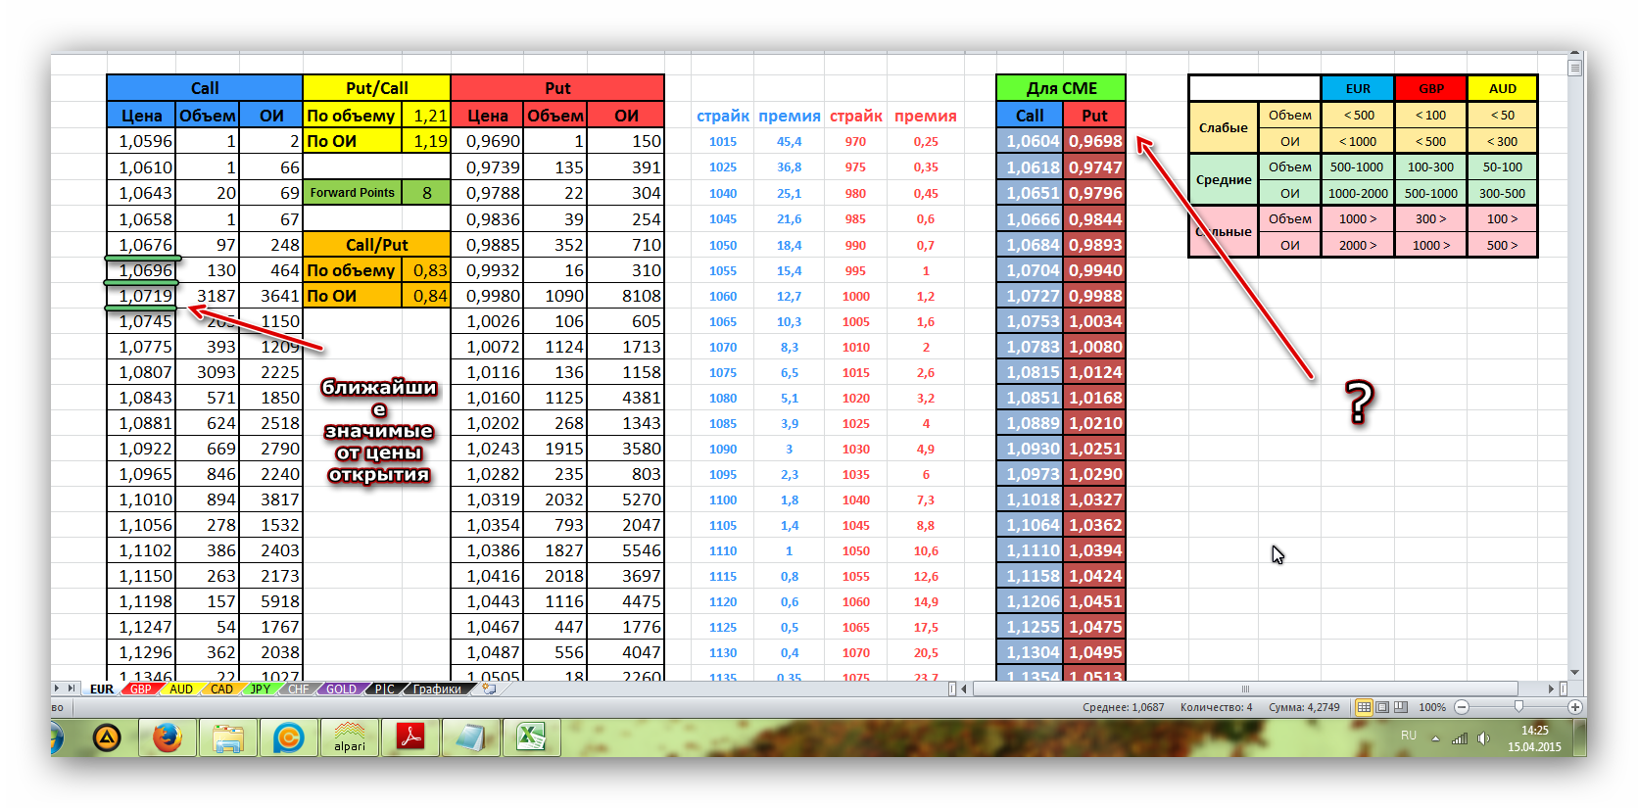Click the 100% zoom level button
The width and height of the screenshot is (1638, 808).
click(x=1432, y=707)
